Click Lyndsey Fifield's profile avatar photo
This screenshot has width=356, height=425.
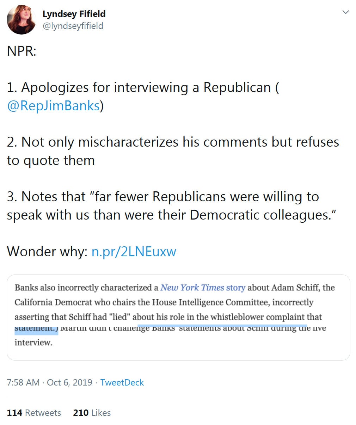pyautogui.click(x=22, y=20)
